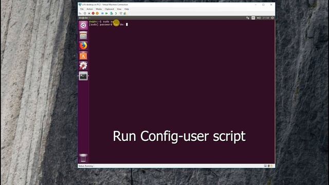Launch Firefox from the Ubuntu launcher

[x=83, y=46]
